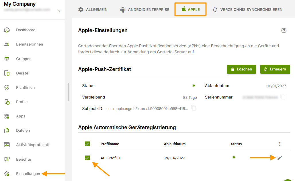295x181 pixels.
Task: Click the 88 Tage remaining value
Action: 190,98
